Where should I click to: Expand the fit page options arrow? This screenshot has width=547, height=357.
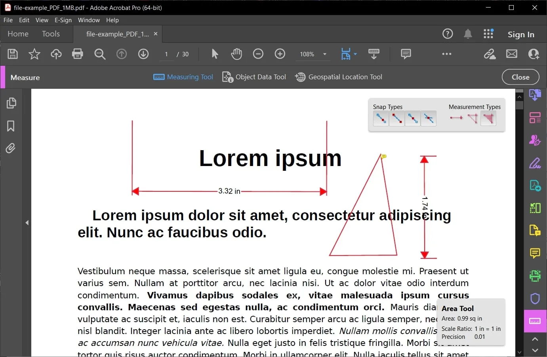point(355,54)
